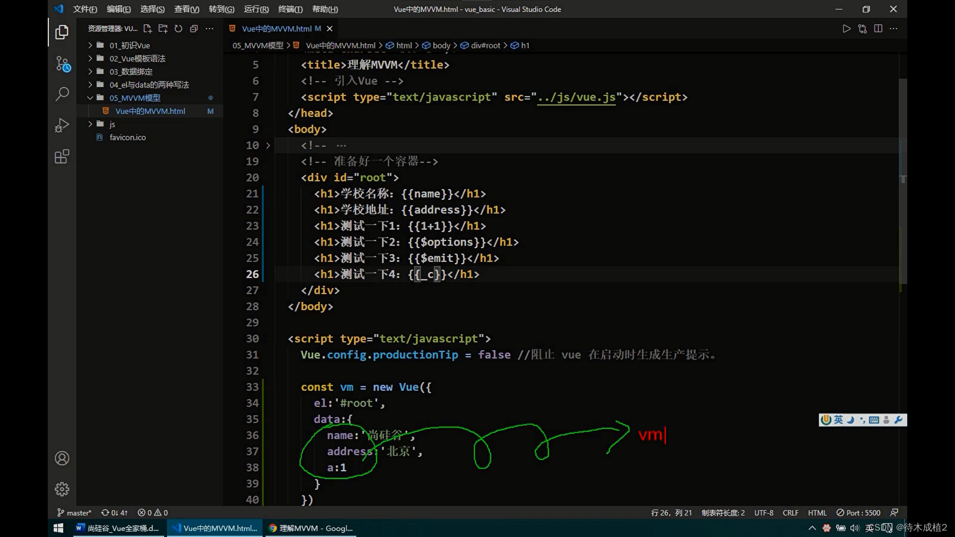Select Vue中的MVVM.html in file tree

(x=150, y=111)
